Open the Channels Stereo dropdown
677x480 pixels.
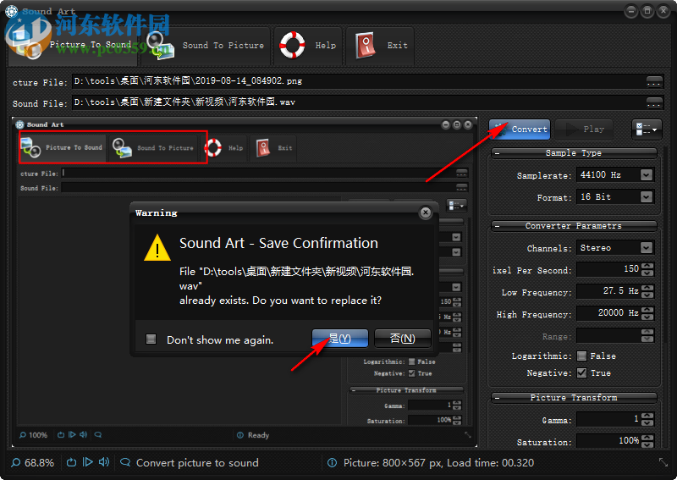[647, 247]
